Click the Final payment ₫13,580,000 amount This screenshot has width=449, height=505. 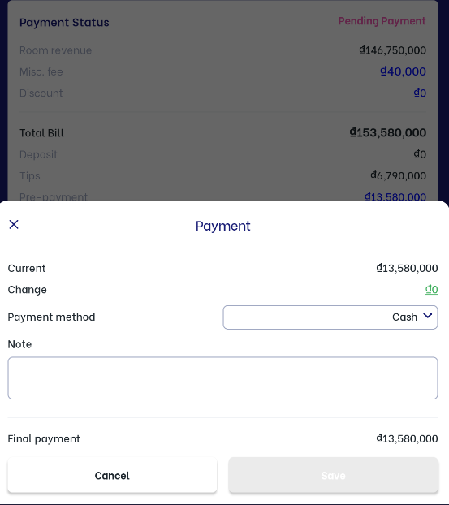point(407,438)
